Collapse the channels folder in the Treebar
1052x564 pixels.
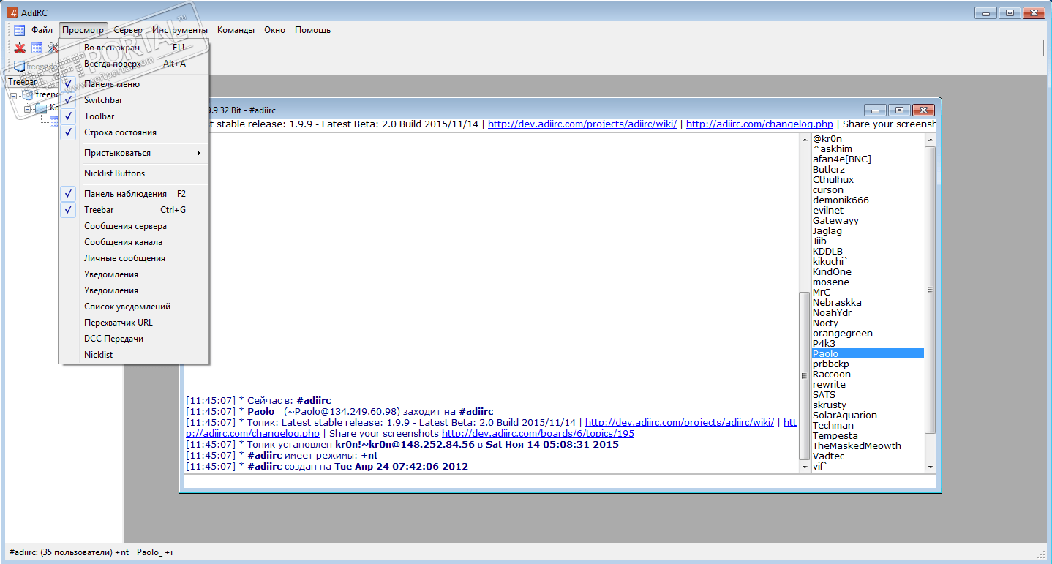(x=27, y=108)
